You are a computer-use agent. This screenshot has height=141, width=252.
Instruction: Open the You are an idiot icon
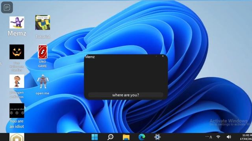point(17,110)
